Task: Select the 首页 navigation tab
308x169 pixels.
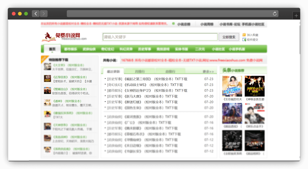Action: click(52, 49)
